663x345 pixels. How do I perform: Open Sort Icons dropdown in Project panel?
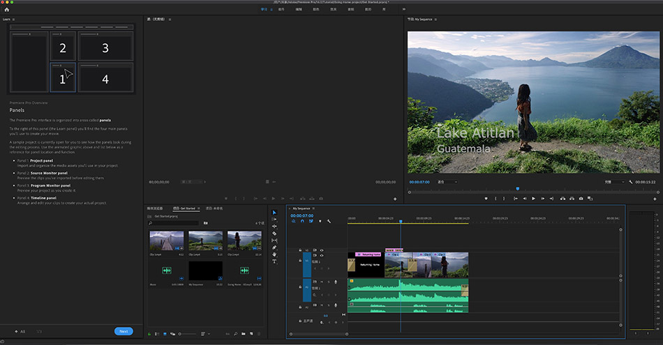(x=205, y=334)
